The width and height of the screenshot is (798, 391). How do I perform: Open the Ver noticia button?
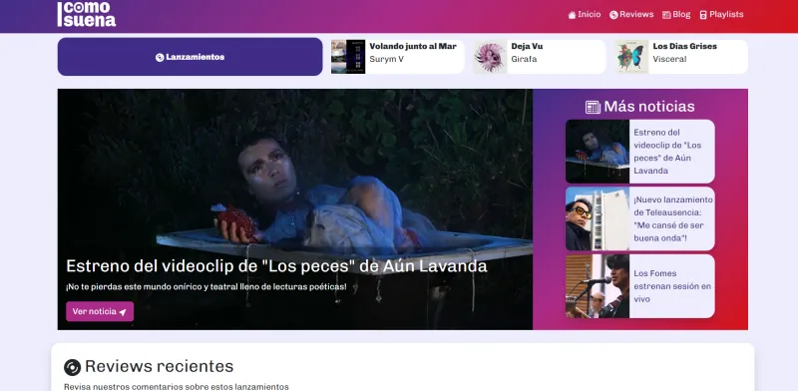[x=100, y=311]
